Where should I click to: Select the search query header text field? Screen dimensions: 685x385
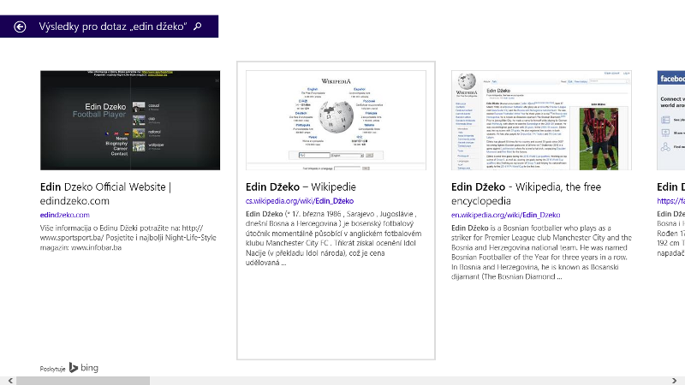(111, 27)
